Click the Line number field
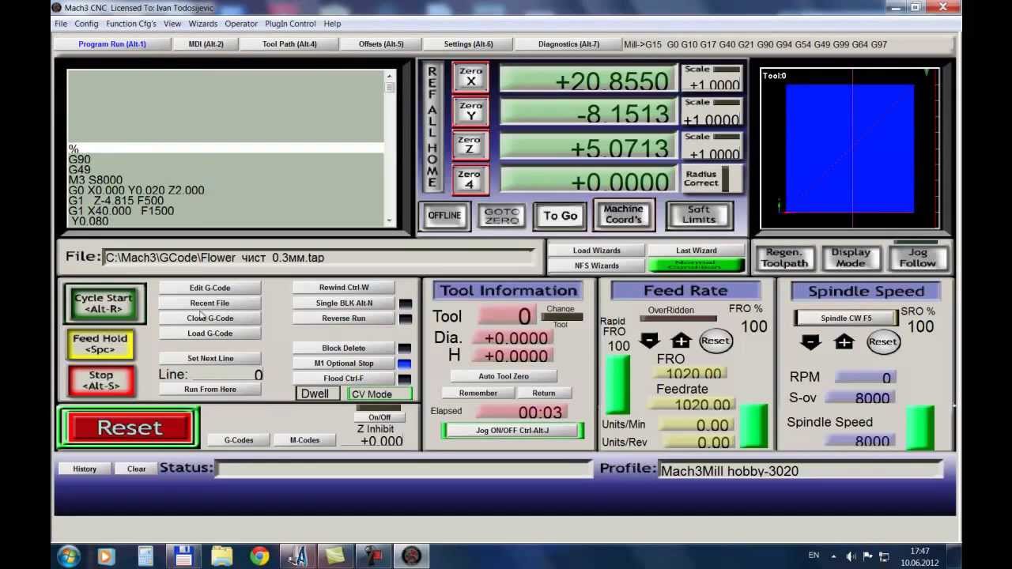This screenshot has height=569, width=1012. point(227,375)
